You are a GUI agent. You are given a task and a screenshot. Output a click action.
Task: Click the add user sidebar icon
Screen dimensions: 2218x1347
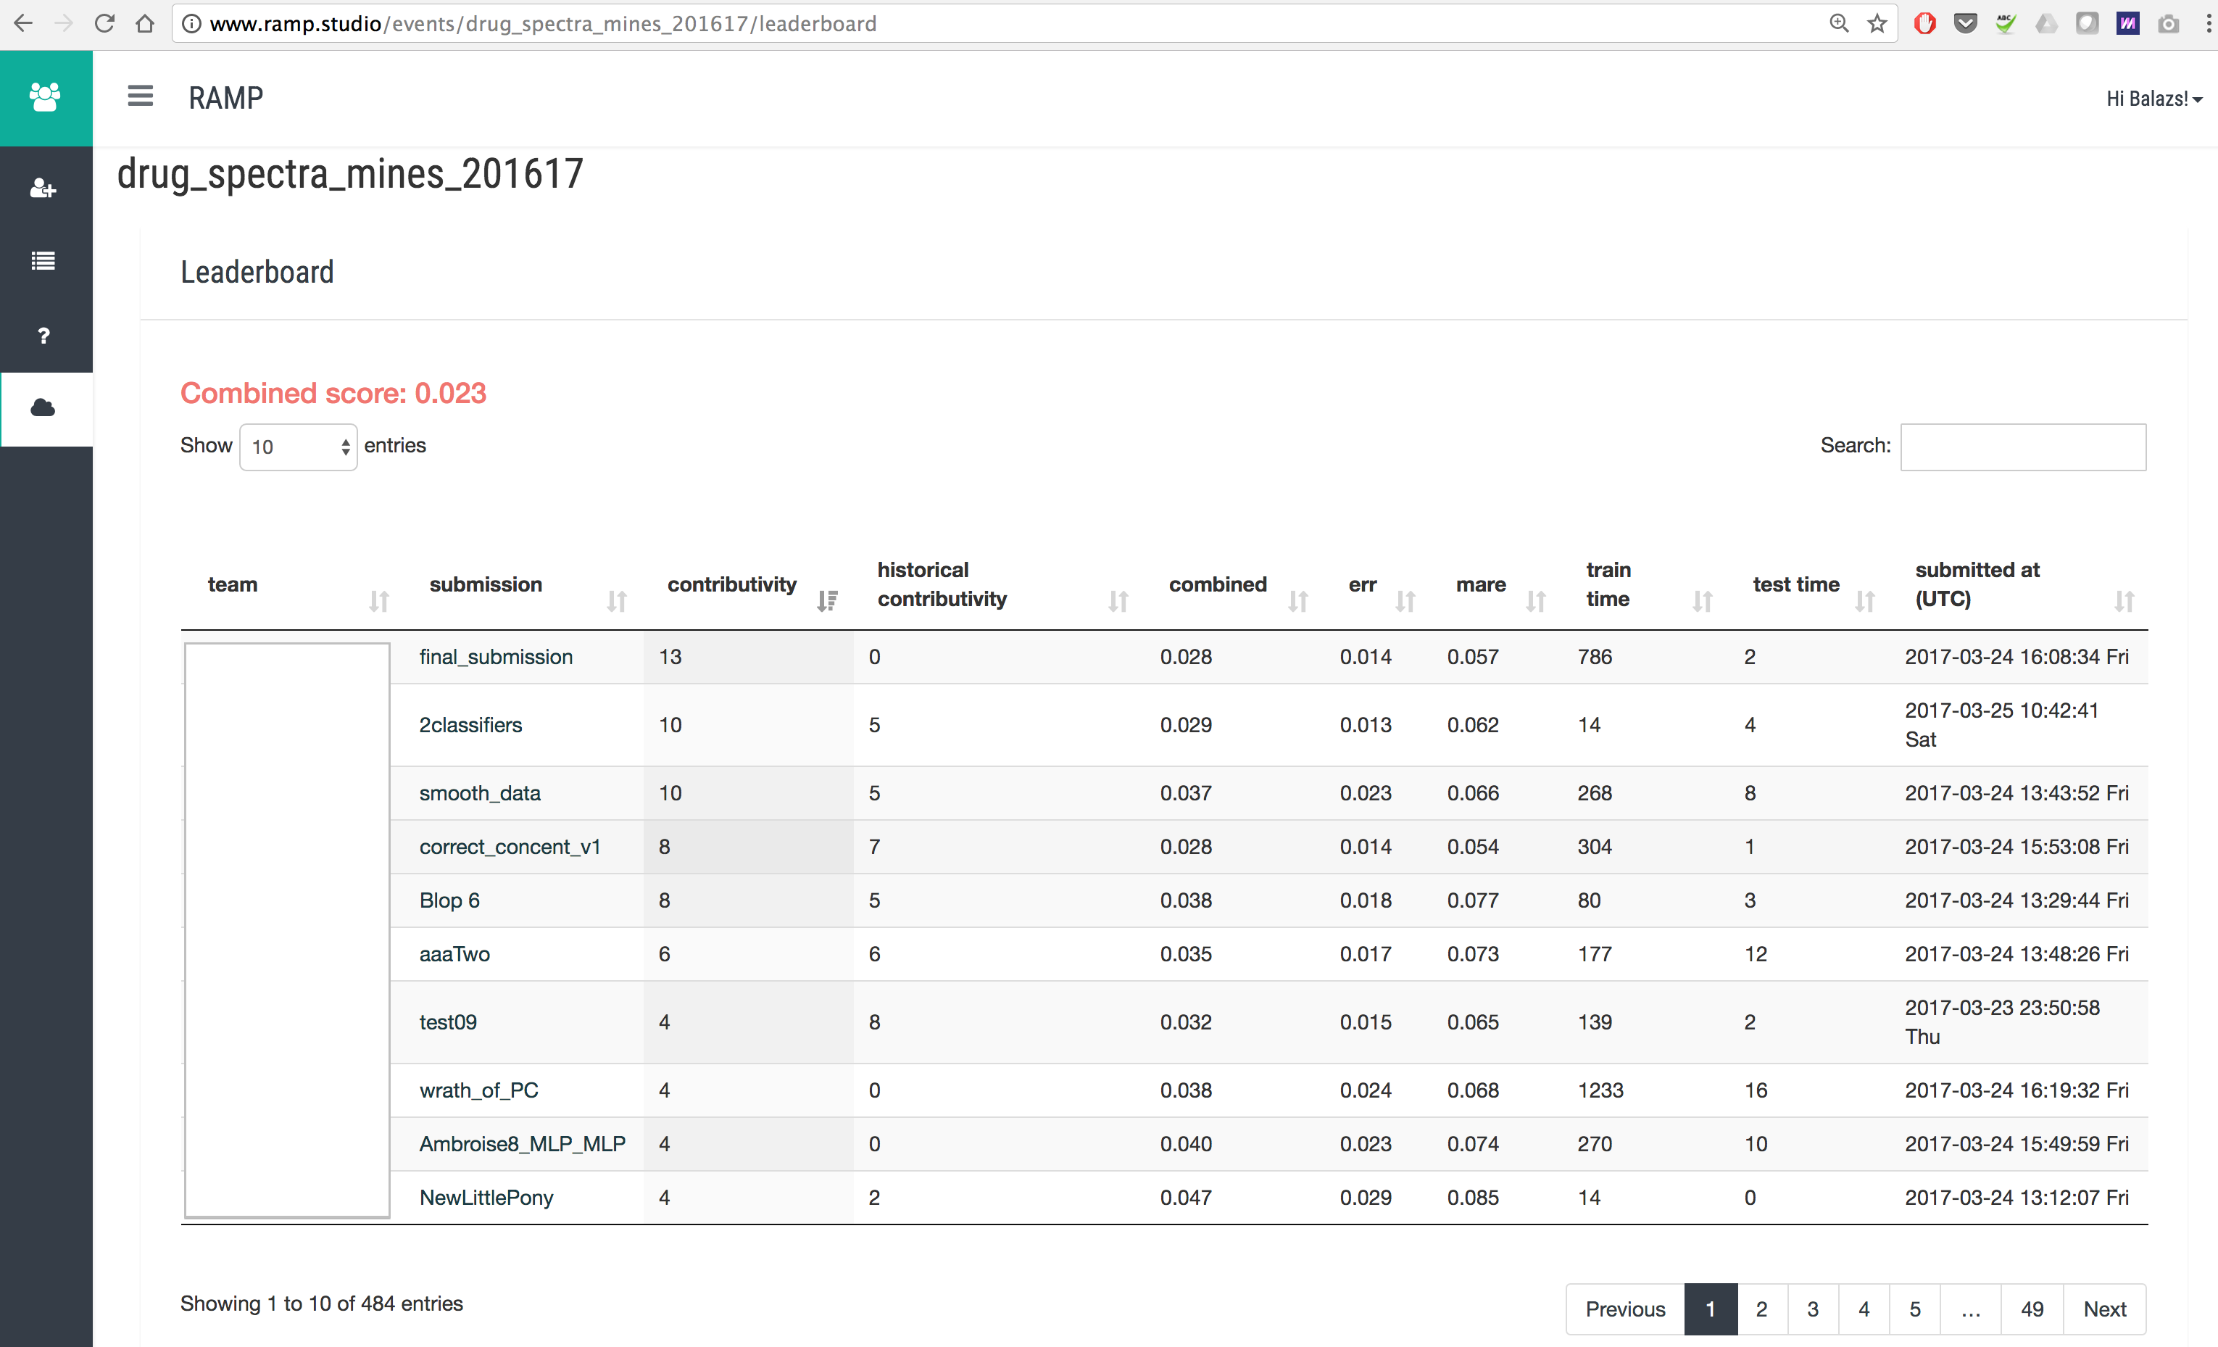coord(43,188)
